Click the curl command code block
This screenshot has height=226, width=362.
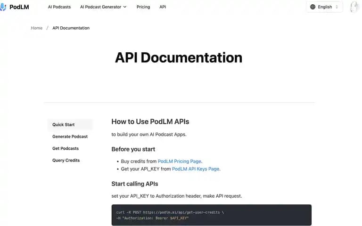(x=212, y=215)
